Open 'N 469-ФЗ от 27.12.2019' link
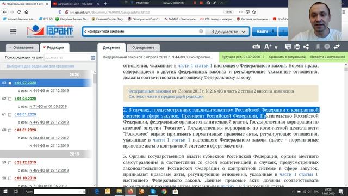Screen dimensions: 348x196 (x=49, y=170)
